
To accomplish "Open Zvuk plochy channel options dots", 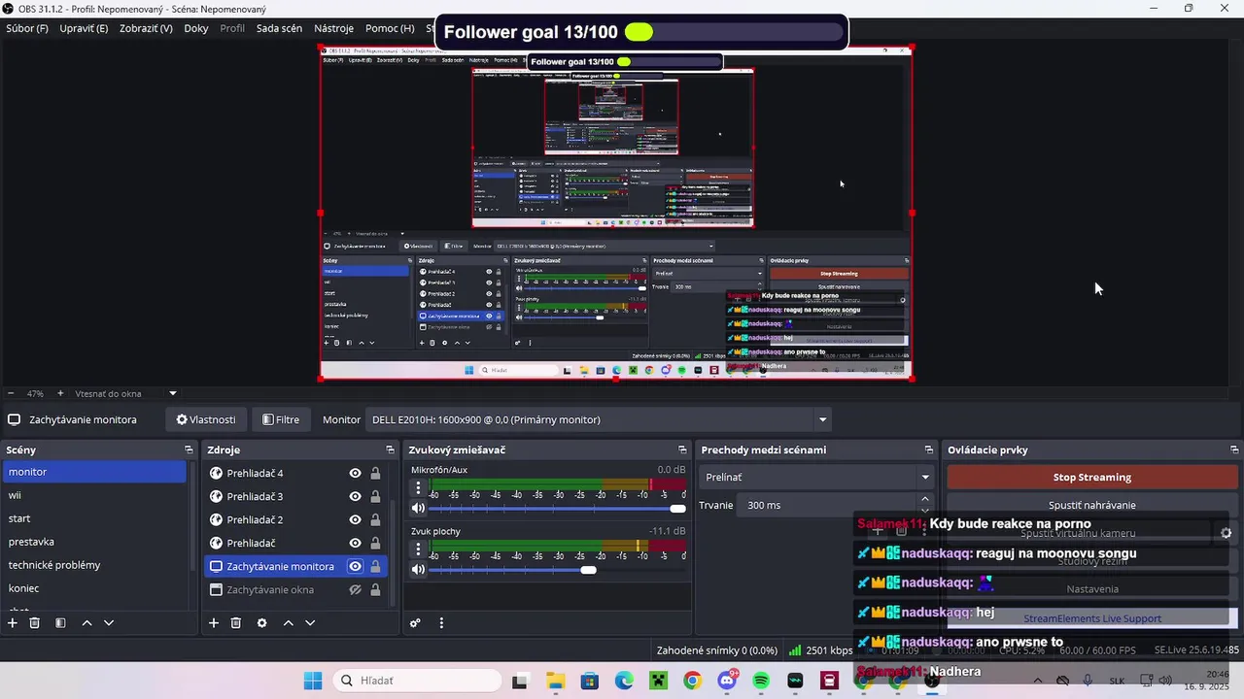I will point(418,549).
